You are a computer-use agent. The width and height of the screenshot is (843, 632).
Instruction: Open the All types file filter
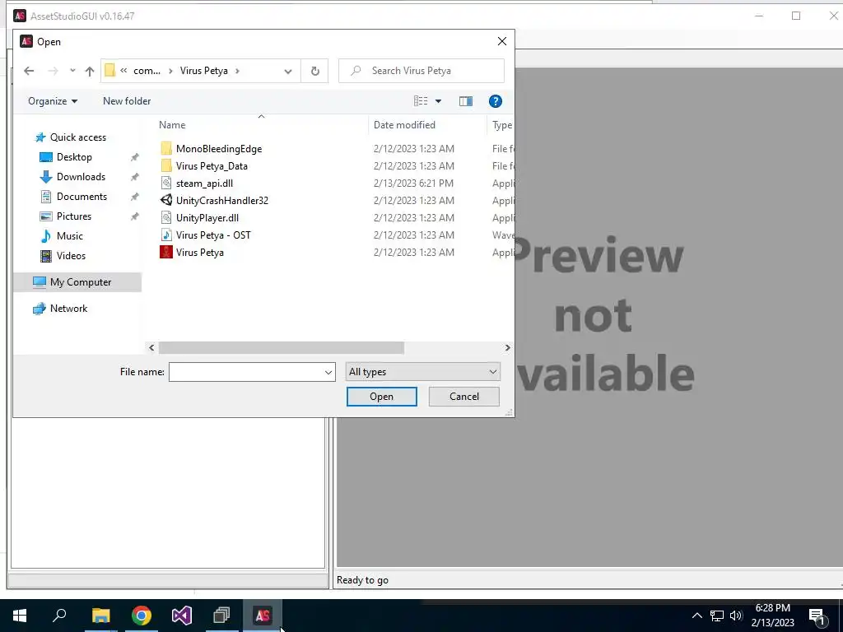(x=422, y=372)
